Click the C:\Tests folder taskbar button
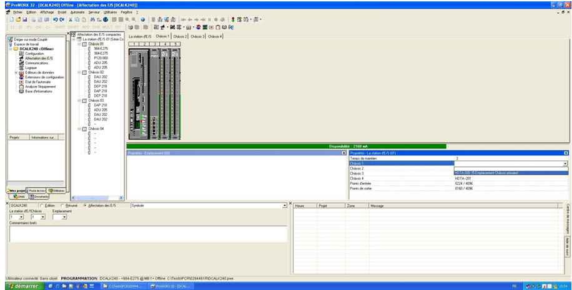 pyautogui.click(x=122, y=286)
